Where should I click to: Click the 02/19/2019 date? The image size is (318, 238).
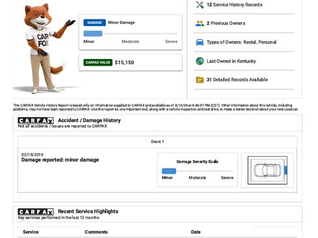point(32,155)
